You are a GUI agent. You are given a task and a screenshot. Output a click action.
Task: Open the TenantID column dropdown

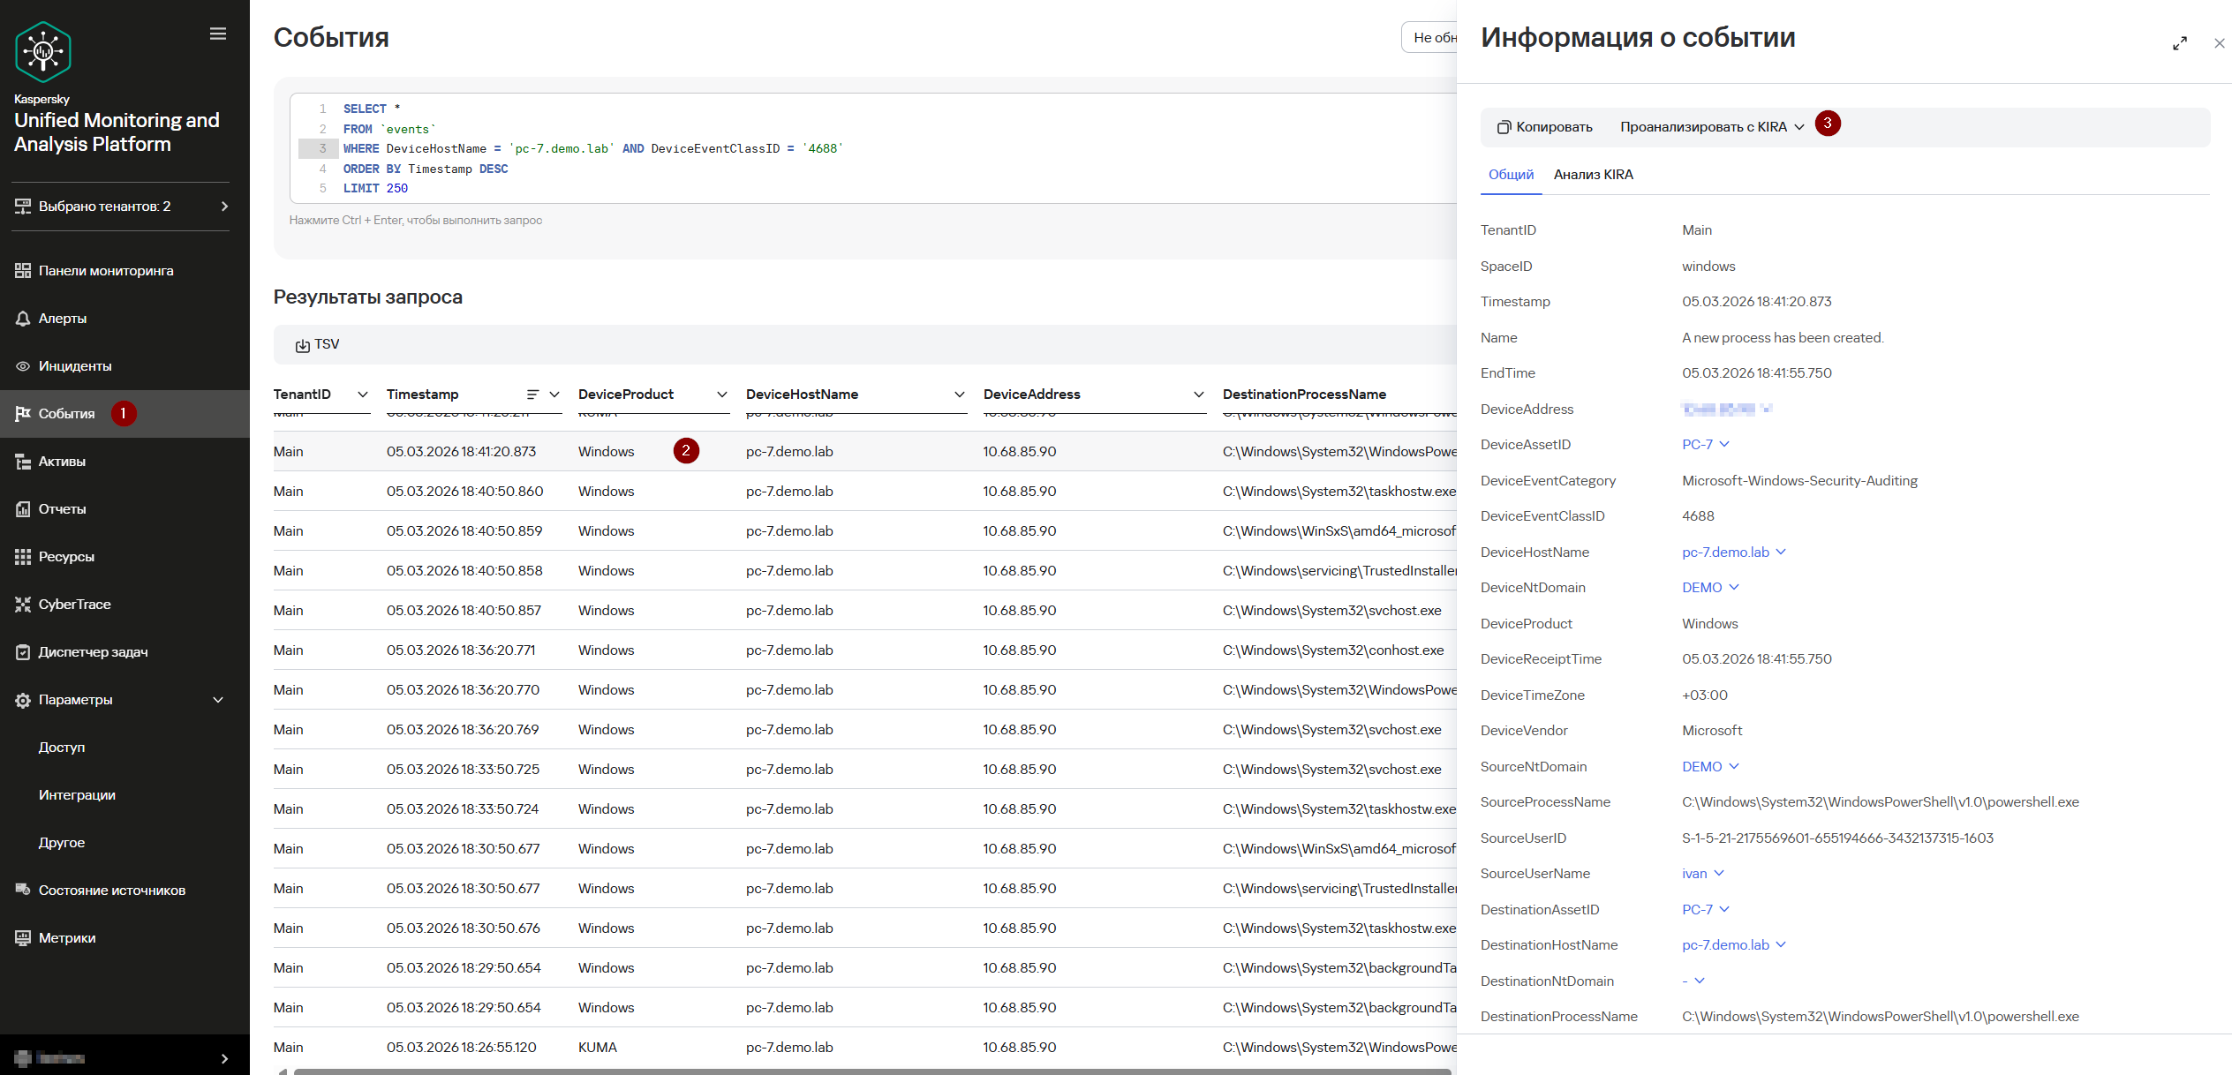pyautogui.click(x=362, y=395)
